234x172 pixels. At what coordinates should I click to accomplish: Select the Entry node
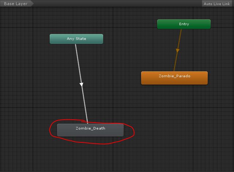(184, 24)
